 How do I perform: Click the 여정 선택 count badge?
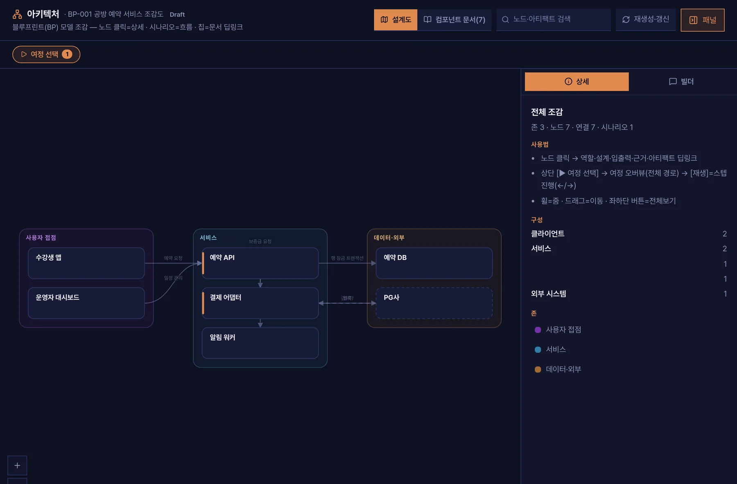point(67,54)
